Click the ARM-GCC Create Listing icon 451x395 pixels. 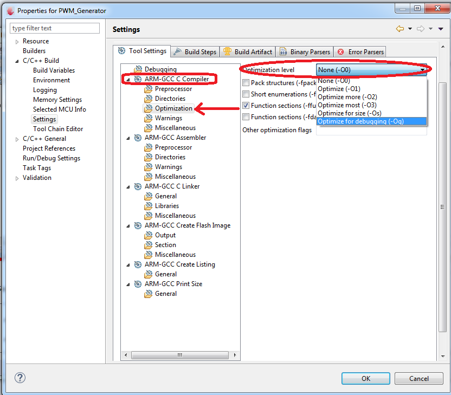point(138,264)
